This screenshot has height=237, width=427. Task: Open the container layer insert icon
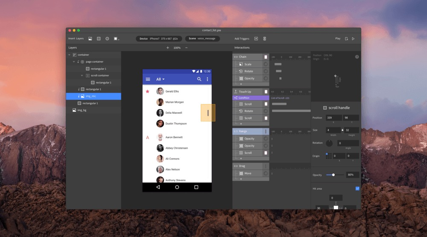(x=116, y=39)
